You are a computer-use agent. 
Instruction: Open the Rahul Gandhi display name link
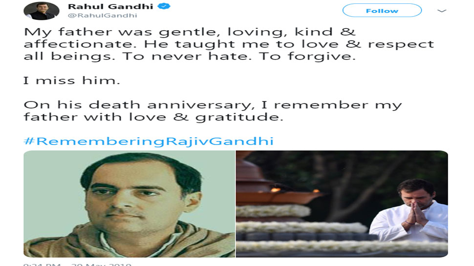click(x=110, y=6)
